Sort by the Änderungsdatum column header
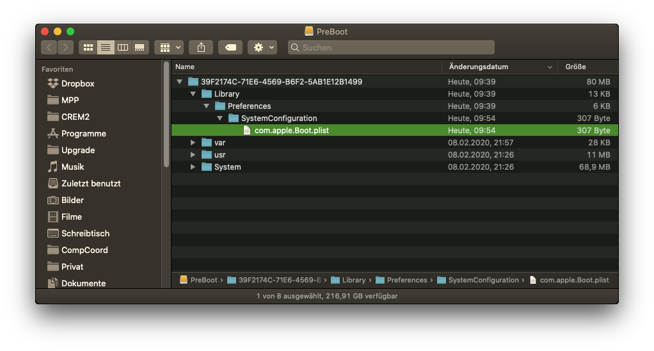Viewport: 654px width, 351px height. (x=500, y=67)
